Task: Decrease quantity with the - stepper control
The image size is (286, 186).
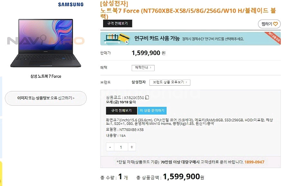Action: click(x=110, y=147)
